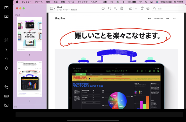
Task: Open the inspector info icon
Action: 103,8
